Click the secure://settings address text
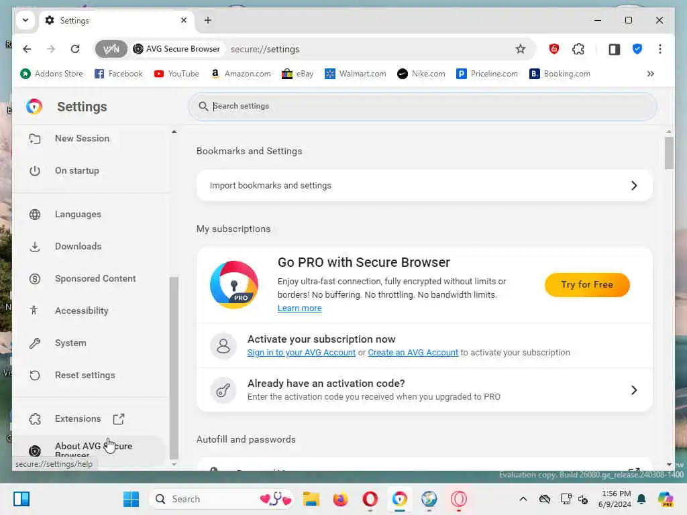Viewport: 687px width, 515px height. tap(265, 49)
